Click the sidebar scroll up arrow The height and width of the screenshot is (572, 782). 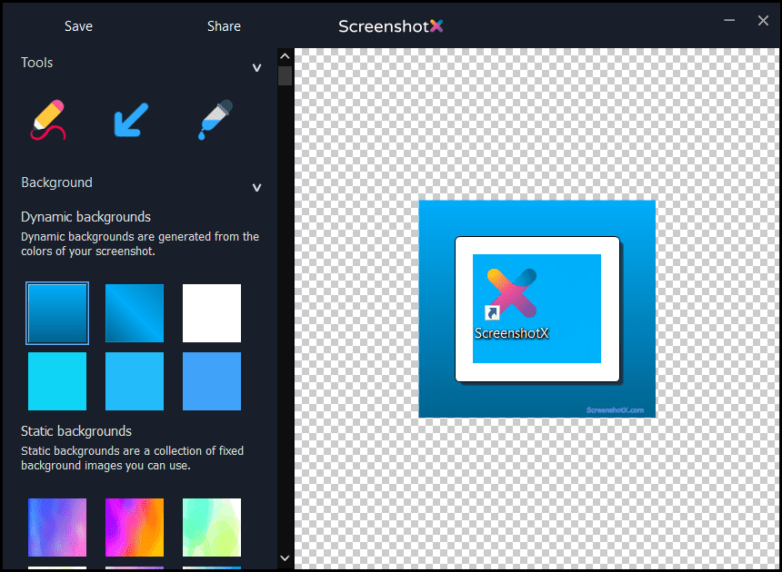click(x=285, y=56)
